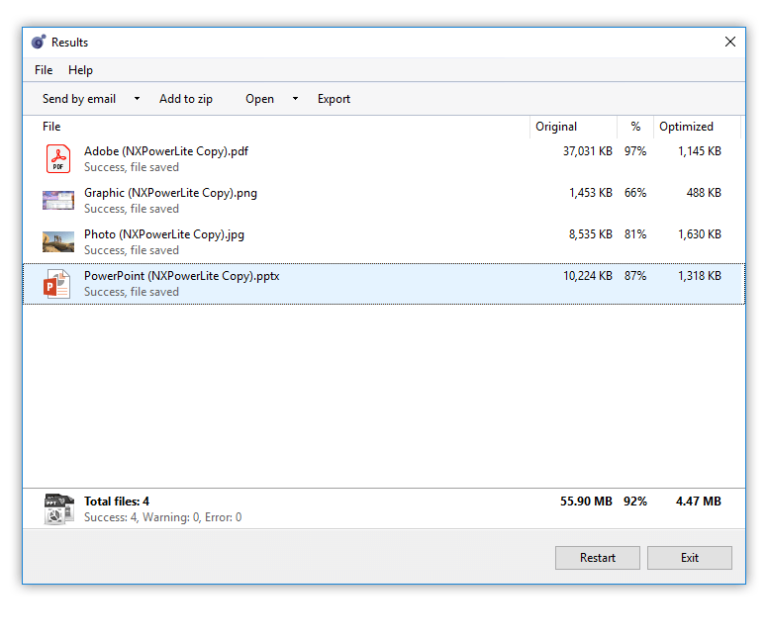Click the Restart button
The height and width of the screenshot is (640, 768).
click(598, 558)
